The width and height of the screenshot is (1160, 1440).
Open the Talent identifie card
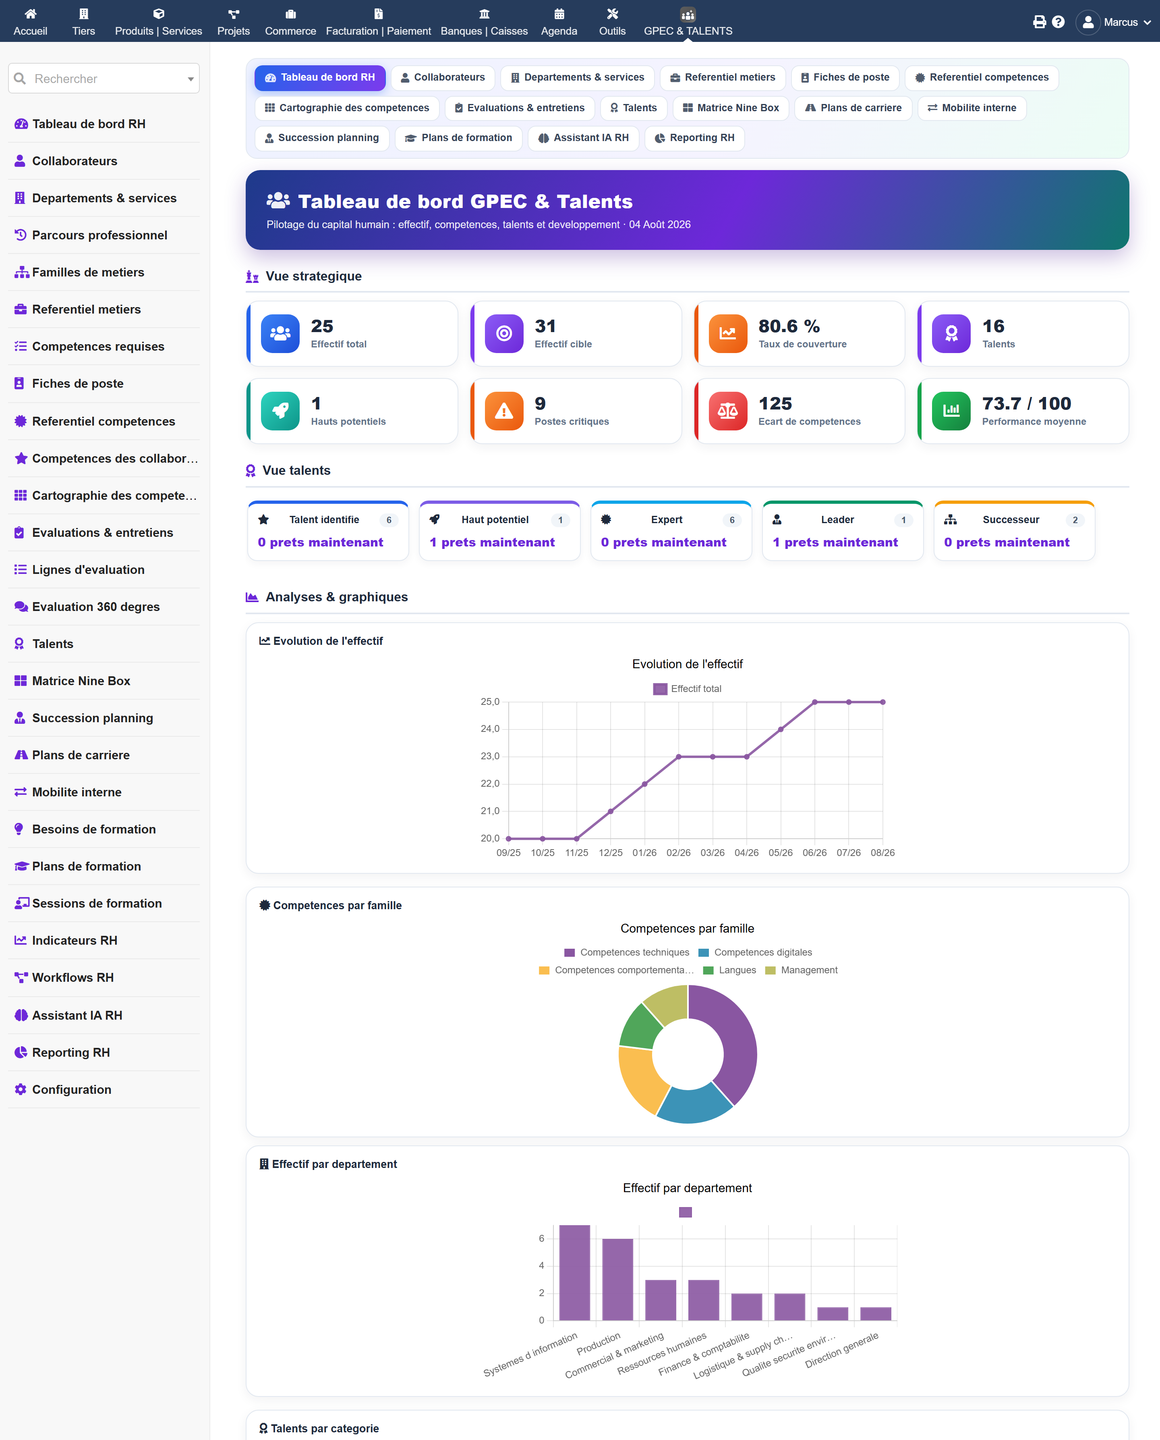328,531
